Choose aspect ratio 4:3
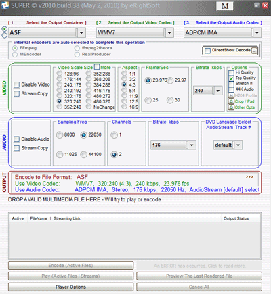Screen dimensions: 271x294 [124, 84]
